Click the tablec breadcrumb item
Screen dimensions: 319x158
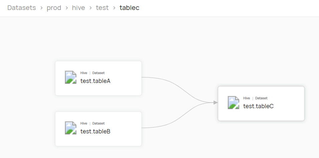pos(129,8)
